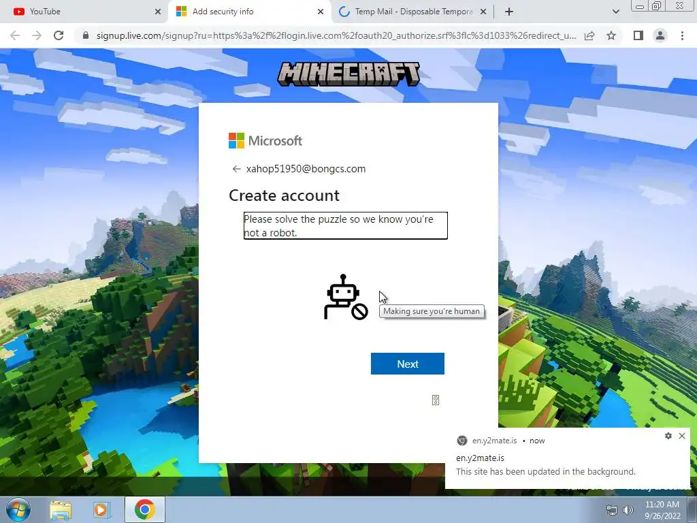697x523 pixels.
Task: Open Chrome's three-dot menu
Action: 682,35
